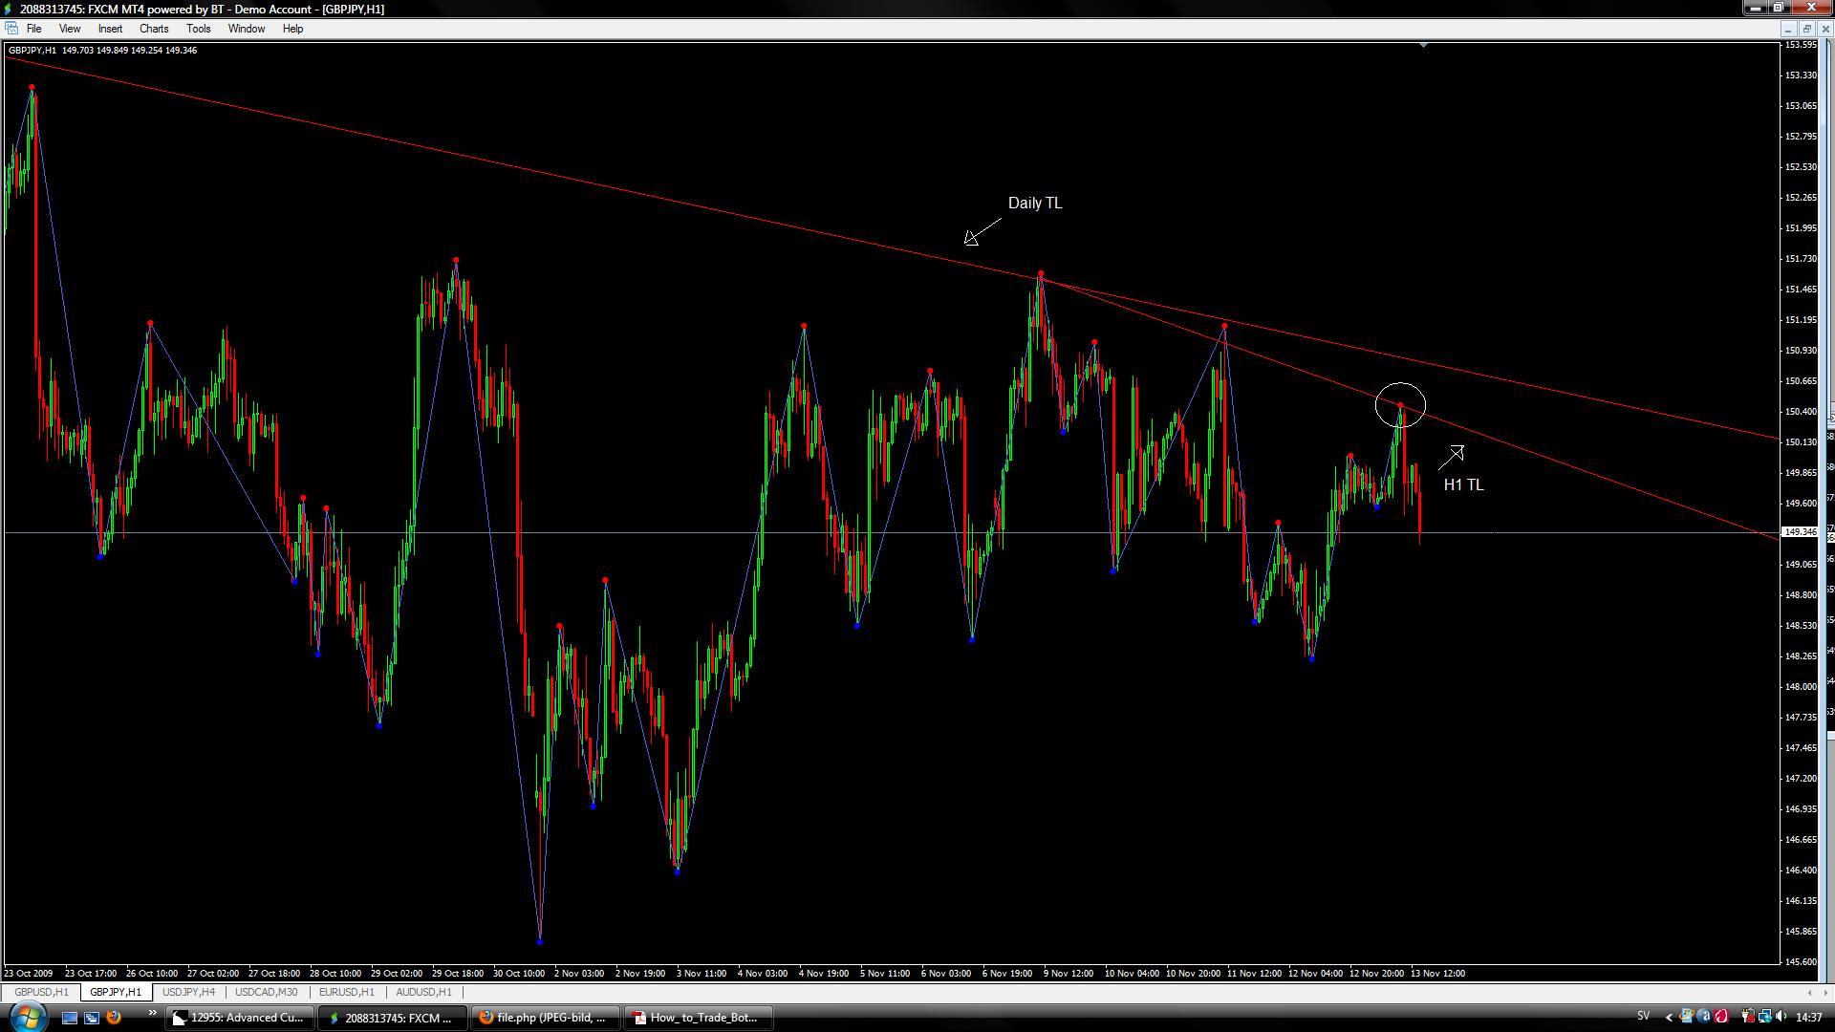Open the File menu
Image resolution: width=1835 pixels, height=1032 pixels.
click(x=33, y=29)
